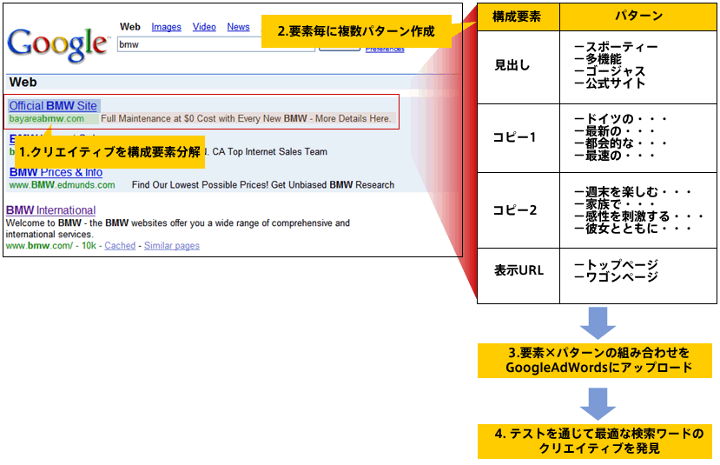Click the Similar pages link
The width and height of the screenshot is (720, 465).
point(172,246)
